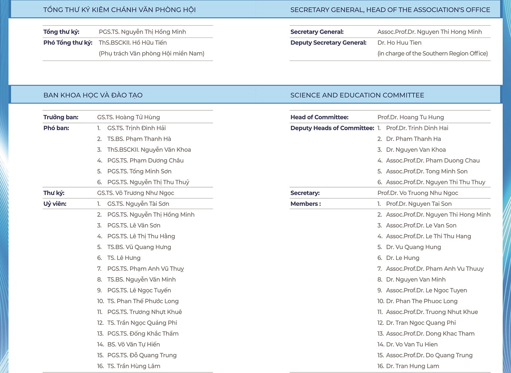Click the name "Assoc.Prof.Dr. Truong Nhut Khue"
Screen dimensions: 511x373
click(x=432, y=312)
